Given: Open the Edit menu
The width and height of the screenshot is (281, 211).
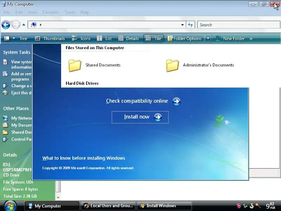Looking at the screenshot, I should click(19, 12).
